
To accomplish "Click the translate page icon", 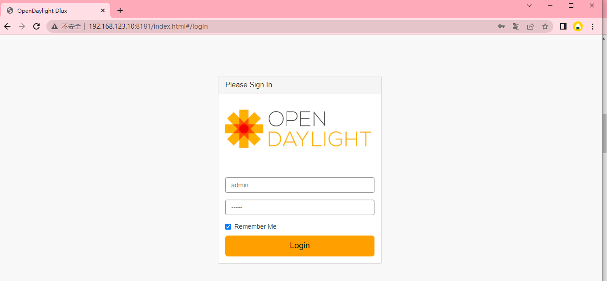I will (516, 26).
